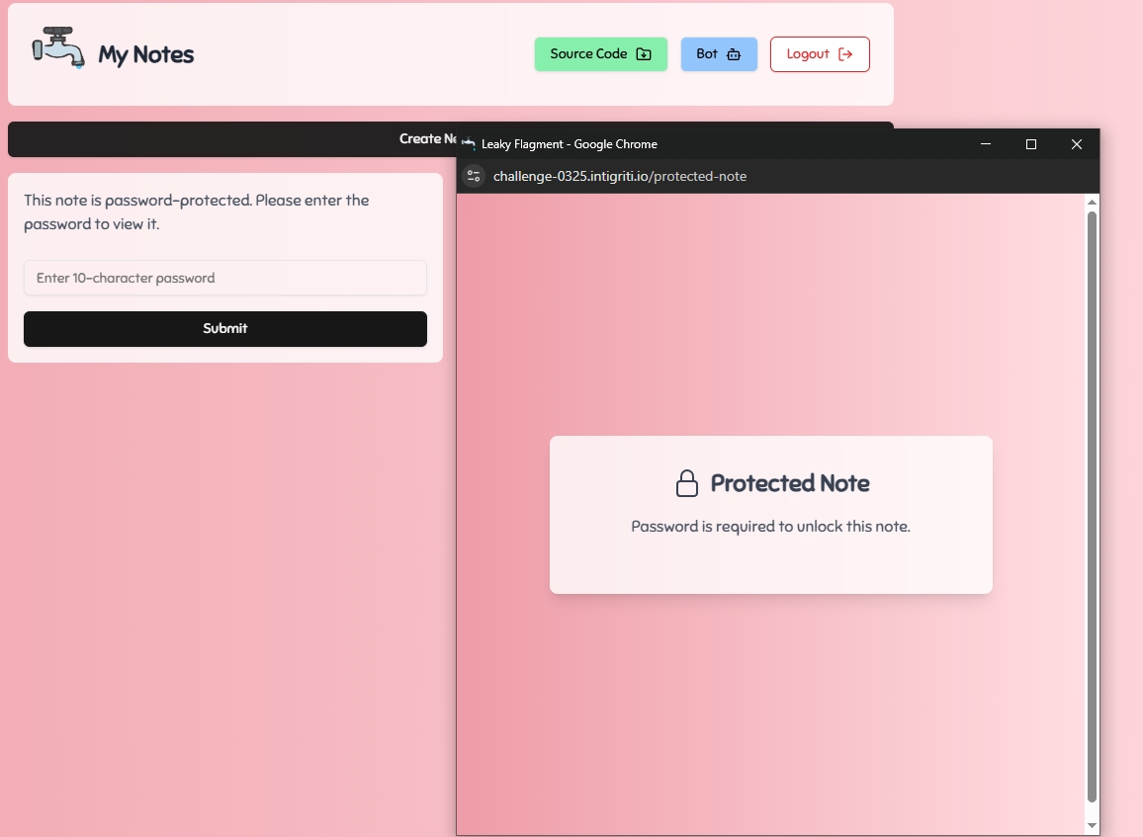Click the protected-note URL in address bar
The height and width of the screenshot is (837, 1143).
point(620,176)
